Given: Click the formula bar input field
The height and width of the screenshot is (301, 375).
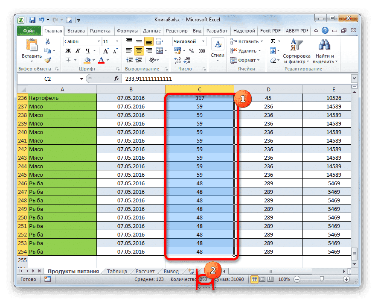Looking at the screenshot, I should tap(192, 79).
